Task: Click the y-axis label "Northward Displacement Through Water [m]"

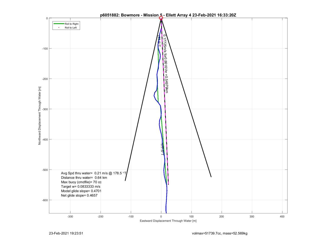Action: coord(40,116)
